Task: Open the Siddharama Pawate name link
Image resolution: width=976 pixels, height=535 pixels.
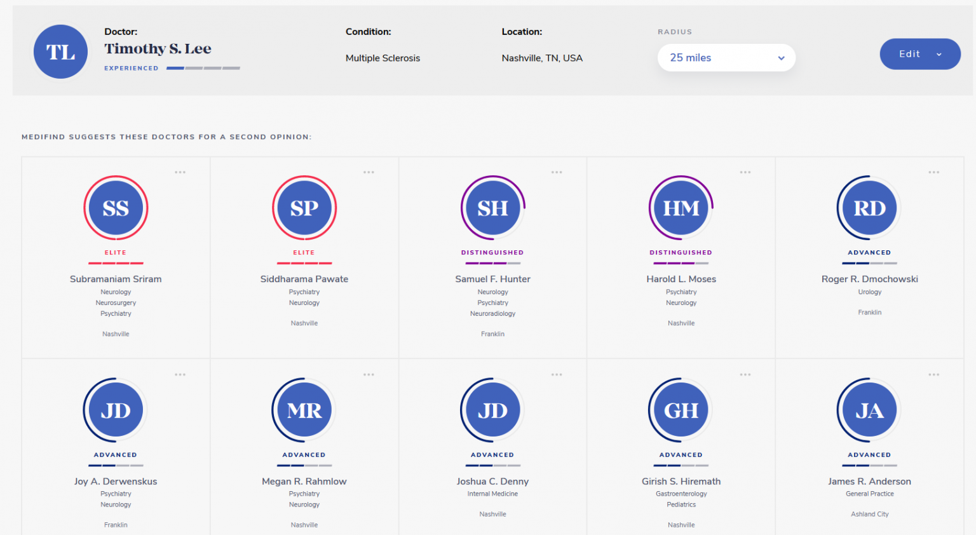Action: point(304,279)
